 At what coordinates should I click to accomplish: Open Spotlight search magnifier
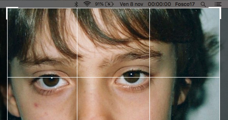coord(203,4)
